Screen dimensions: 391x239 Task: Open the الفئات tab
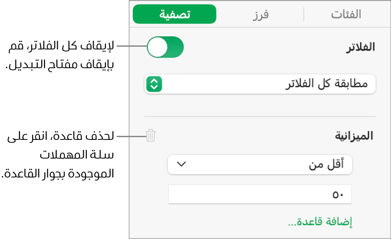coord(346,14)
